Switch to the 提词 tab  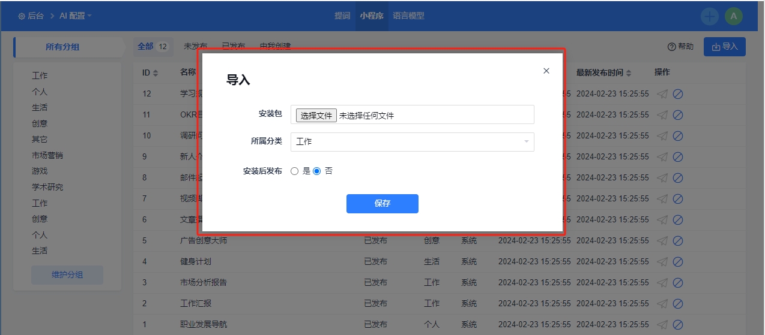tap(342, 16)
